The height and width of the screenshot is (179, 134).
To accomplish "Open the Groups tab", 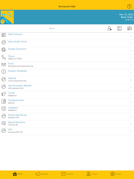I will (x=116, y=174).
